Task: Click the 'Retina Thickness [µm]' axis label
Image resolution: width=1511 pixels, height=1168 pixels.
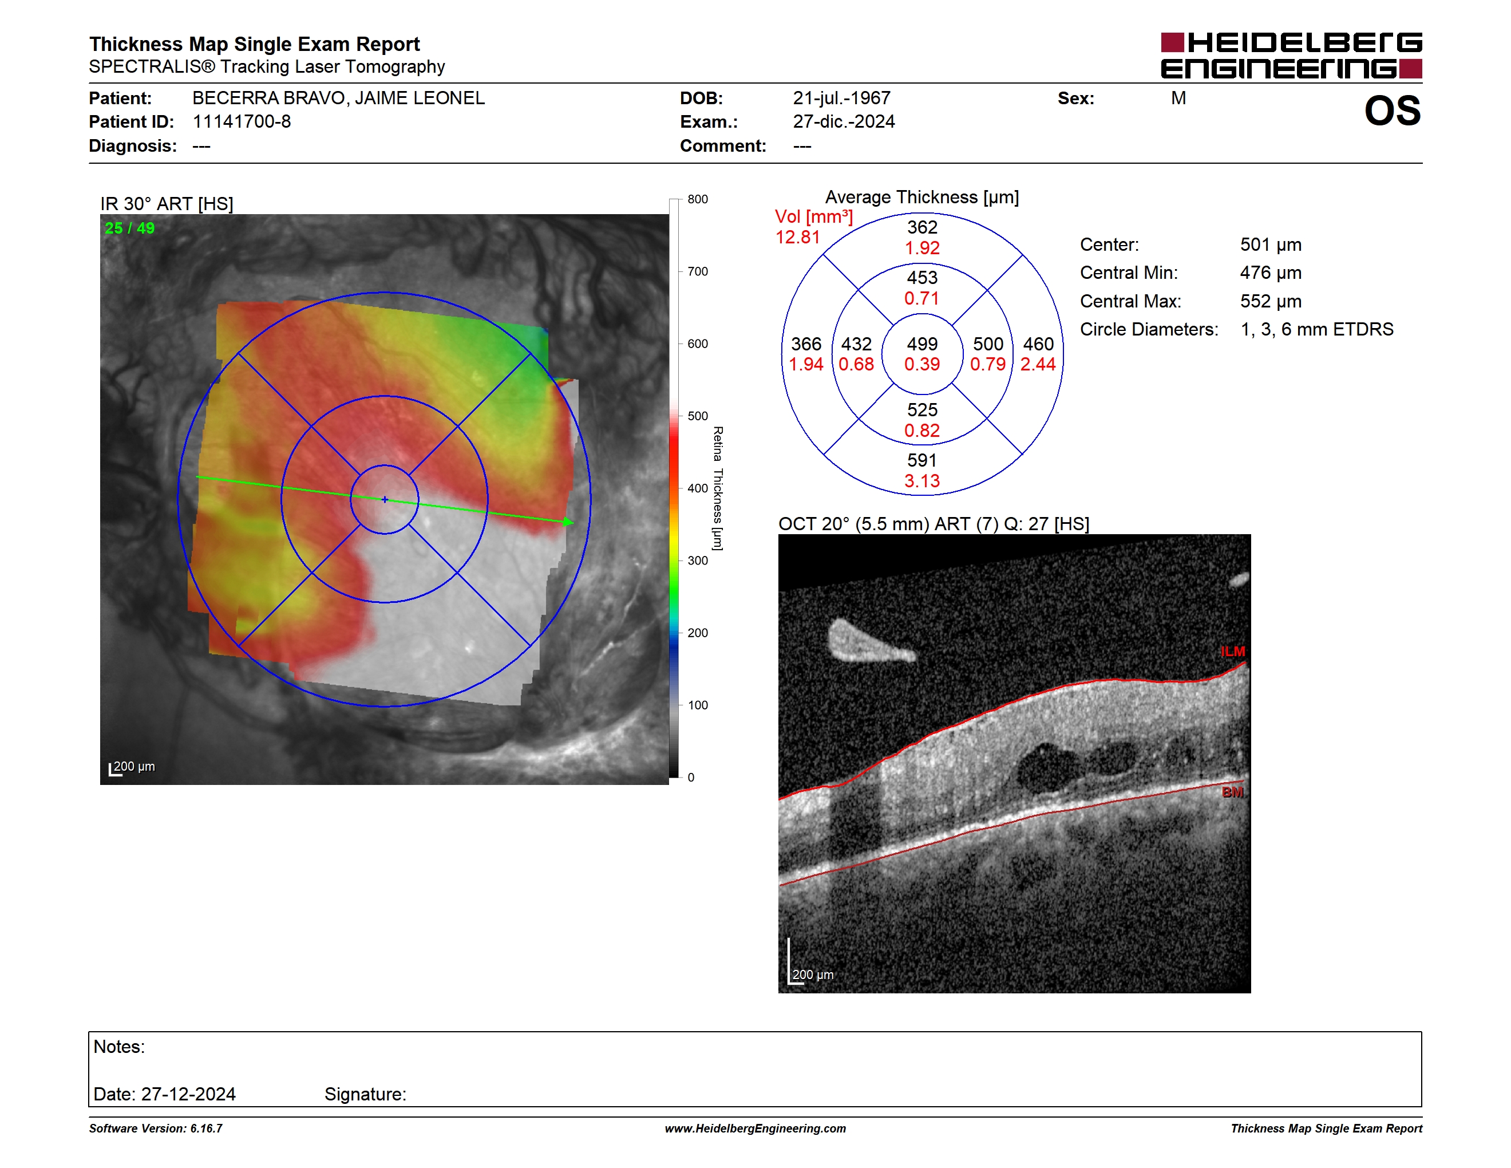Action: click(x=718, y=488)
